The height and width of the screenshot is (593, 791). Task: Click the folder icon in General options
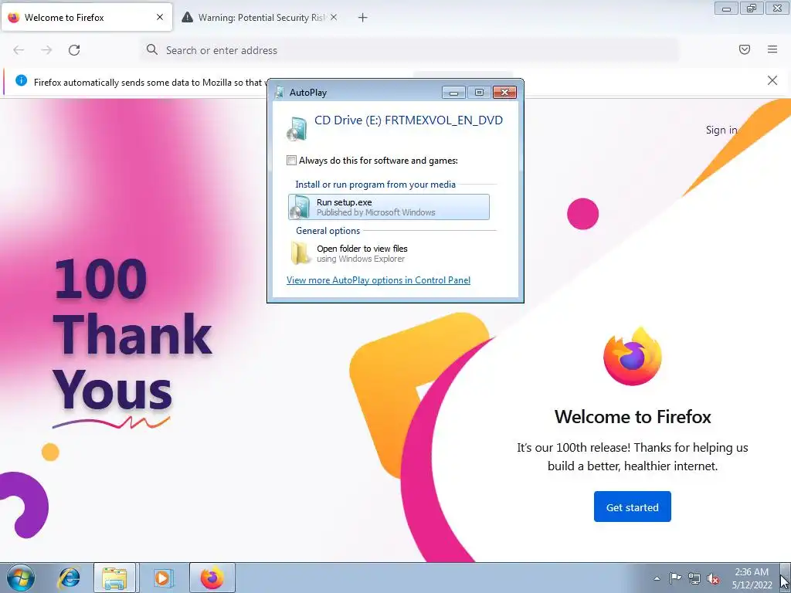[x=300, y=253]
